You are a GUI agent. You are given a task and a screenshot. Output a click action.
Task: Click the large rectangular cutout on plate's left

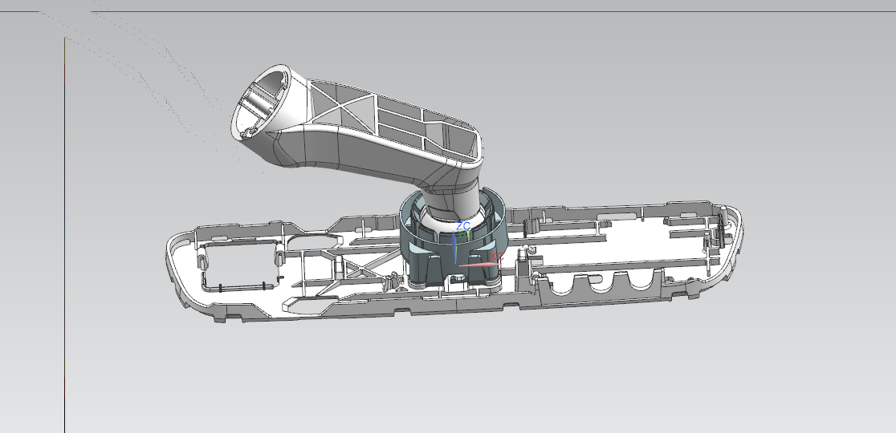(241, 266)
